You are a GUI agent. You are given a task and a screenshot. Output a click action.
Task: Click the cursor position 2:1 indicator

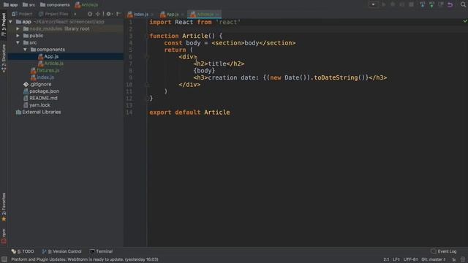pos(386,259)
